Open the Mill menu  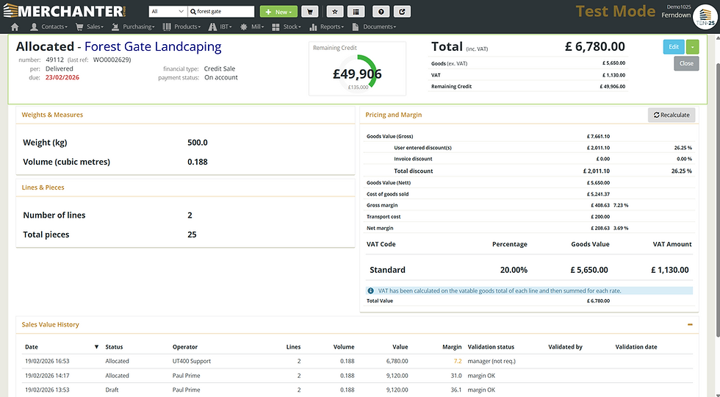coord(252,26)
